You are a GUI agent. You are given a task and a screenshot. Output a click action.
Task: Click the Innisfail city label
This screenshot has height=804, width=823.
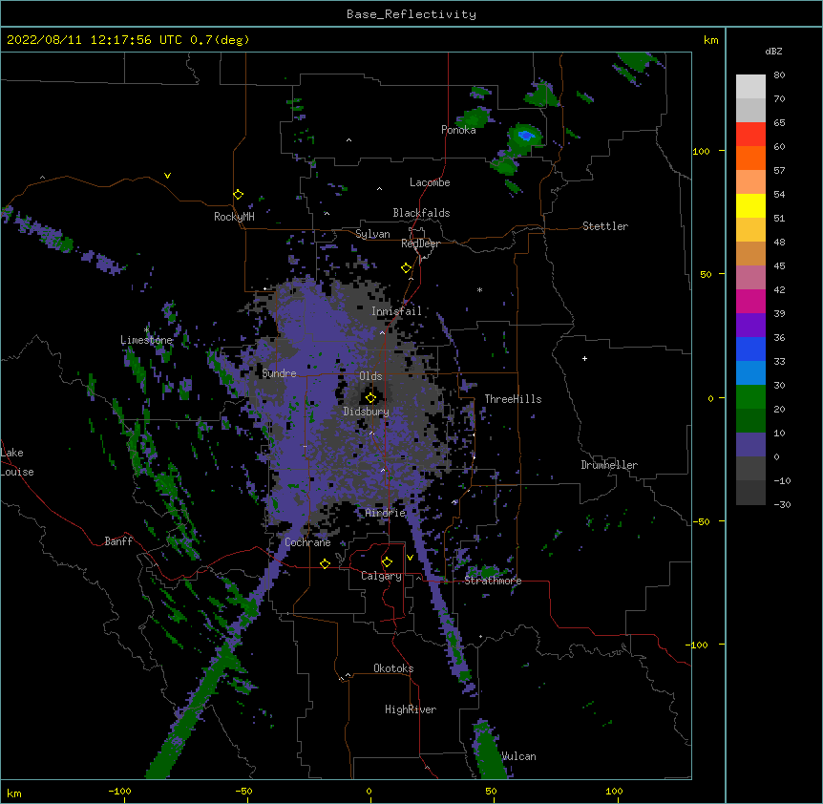pyautogui.click(x=396, y=311)
